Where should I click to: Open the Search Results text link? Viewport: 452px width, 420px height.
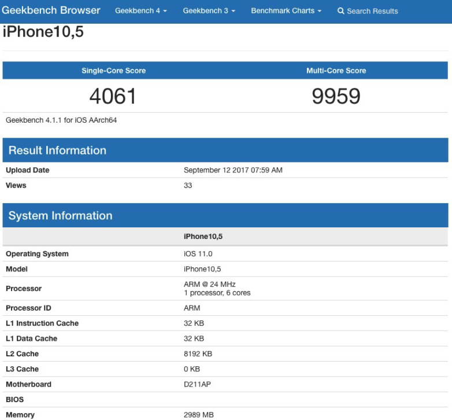coord(372,11)
